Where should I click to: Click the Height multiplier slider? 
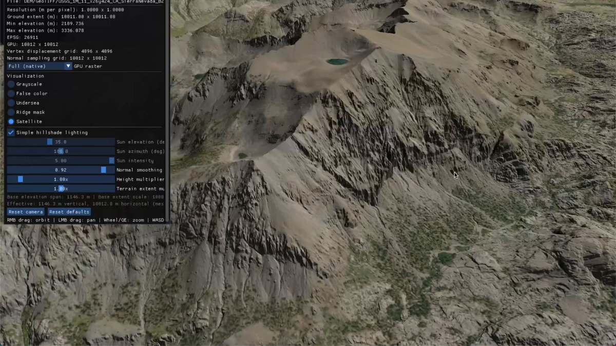pyautogui.click(x=61, y=179)
